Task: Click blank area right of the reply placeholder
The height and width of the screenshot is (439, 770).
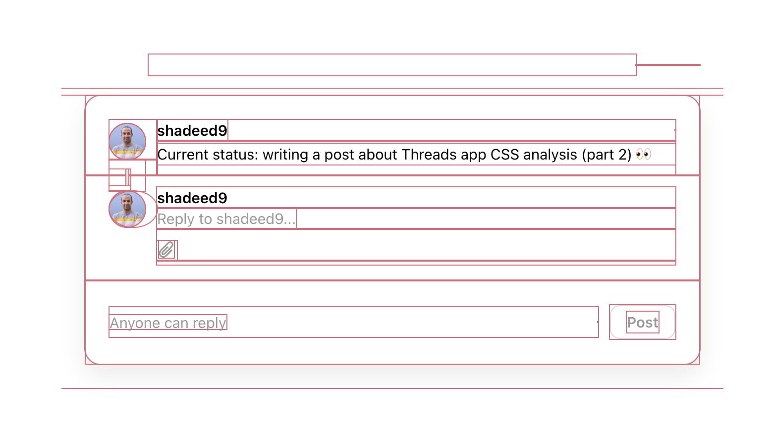Action: tap(486, 219)
